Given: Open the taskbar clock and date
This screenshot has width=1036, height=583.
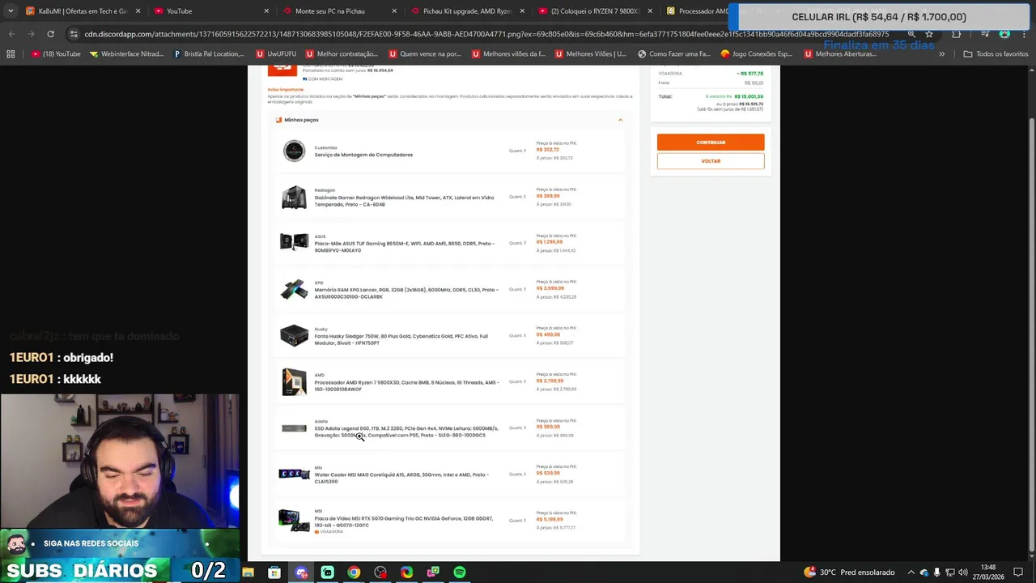Looking at the screenshot, I should pos(988,572).
